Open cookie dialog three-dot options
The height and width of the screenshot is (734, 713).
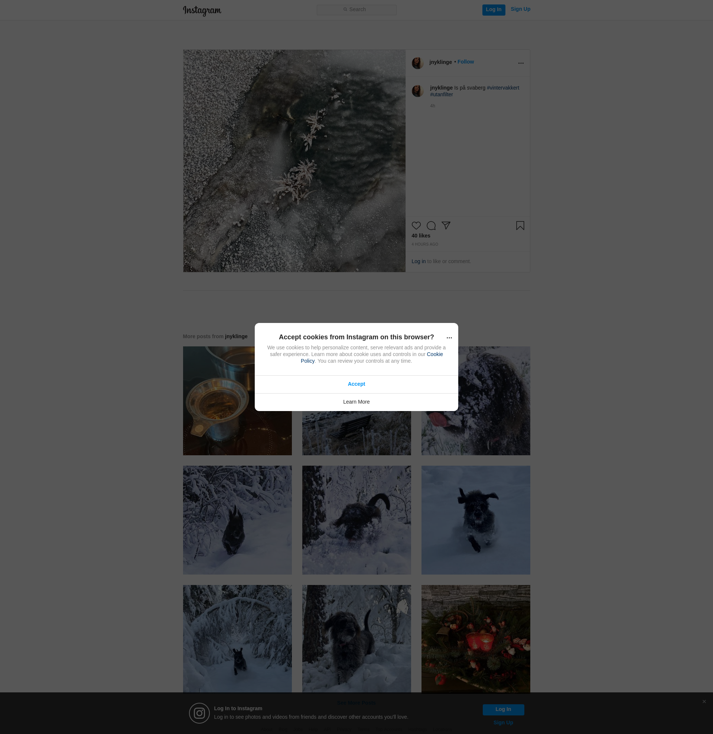pos(449,338)
